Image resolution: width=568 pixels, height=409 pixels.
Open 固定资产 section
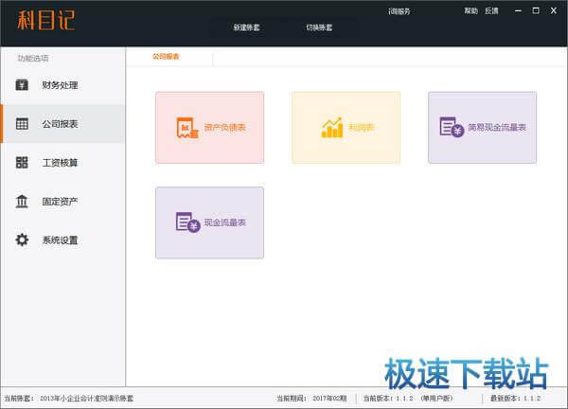point(63,202)
